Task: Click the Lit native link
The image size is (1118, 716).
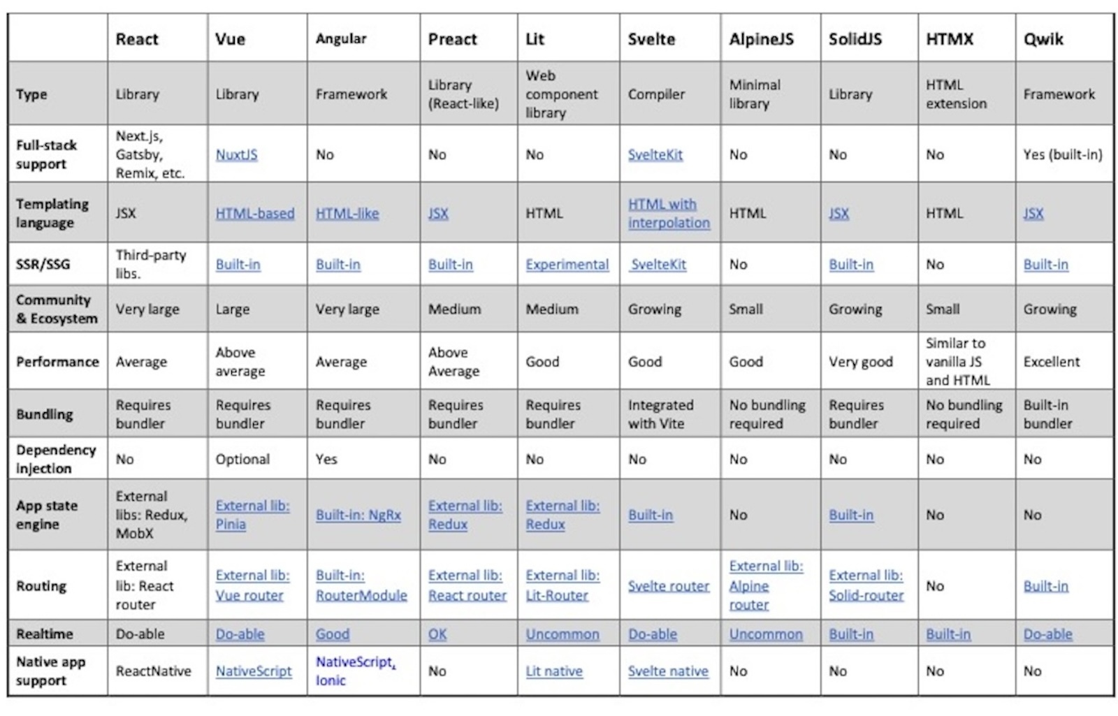Action: pos(554,671)
